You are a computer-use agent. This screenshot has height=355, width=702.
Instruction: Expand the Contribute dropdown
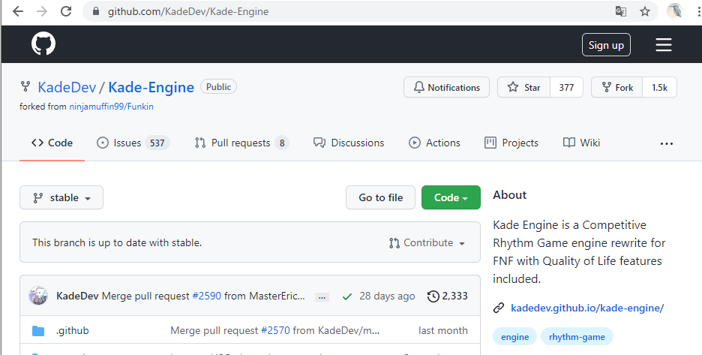click(427, 243)
